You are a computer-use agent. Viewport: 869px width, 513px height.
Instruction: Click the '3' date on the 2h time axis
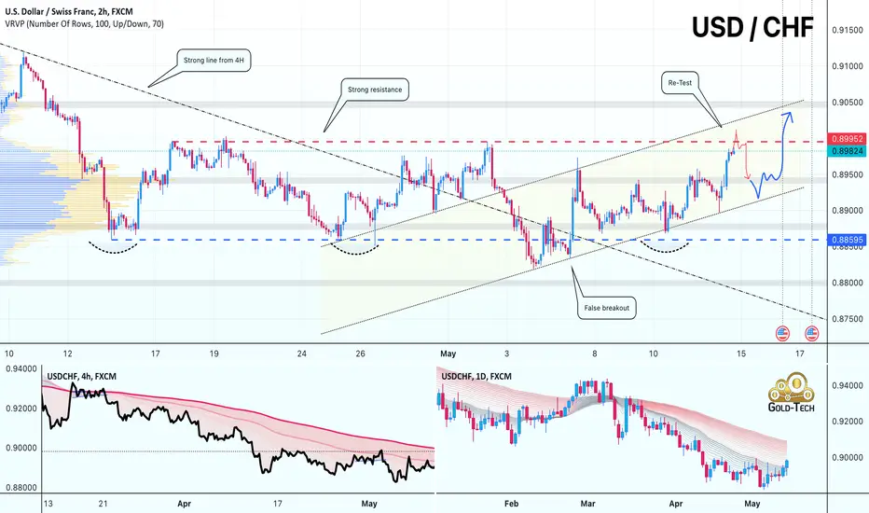click(506, 354)
